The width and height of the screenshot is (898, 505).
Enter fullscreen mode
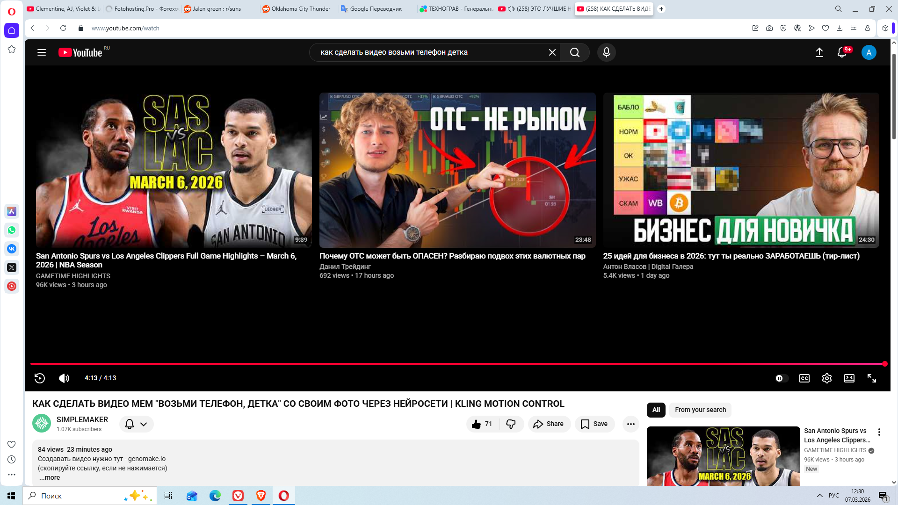871,378
